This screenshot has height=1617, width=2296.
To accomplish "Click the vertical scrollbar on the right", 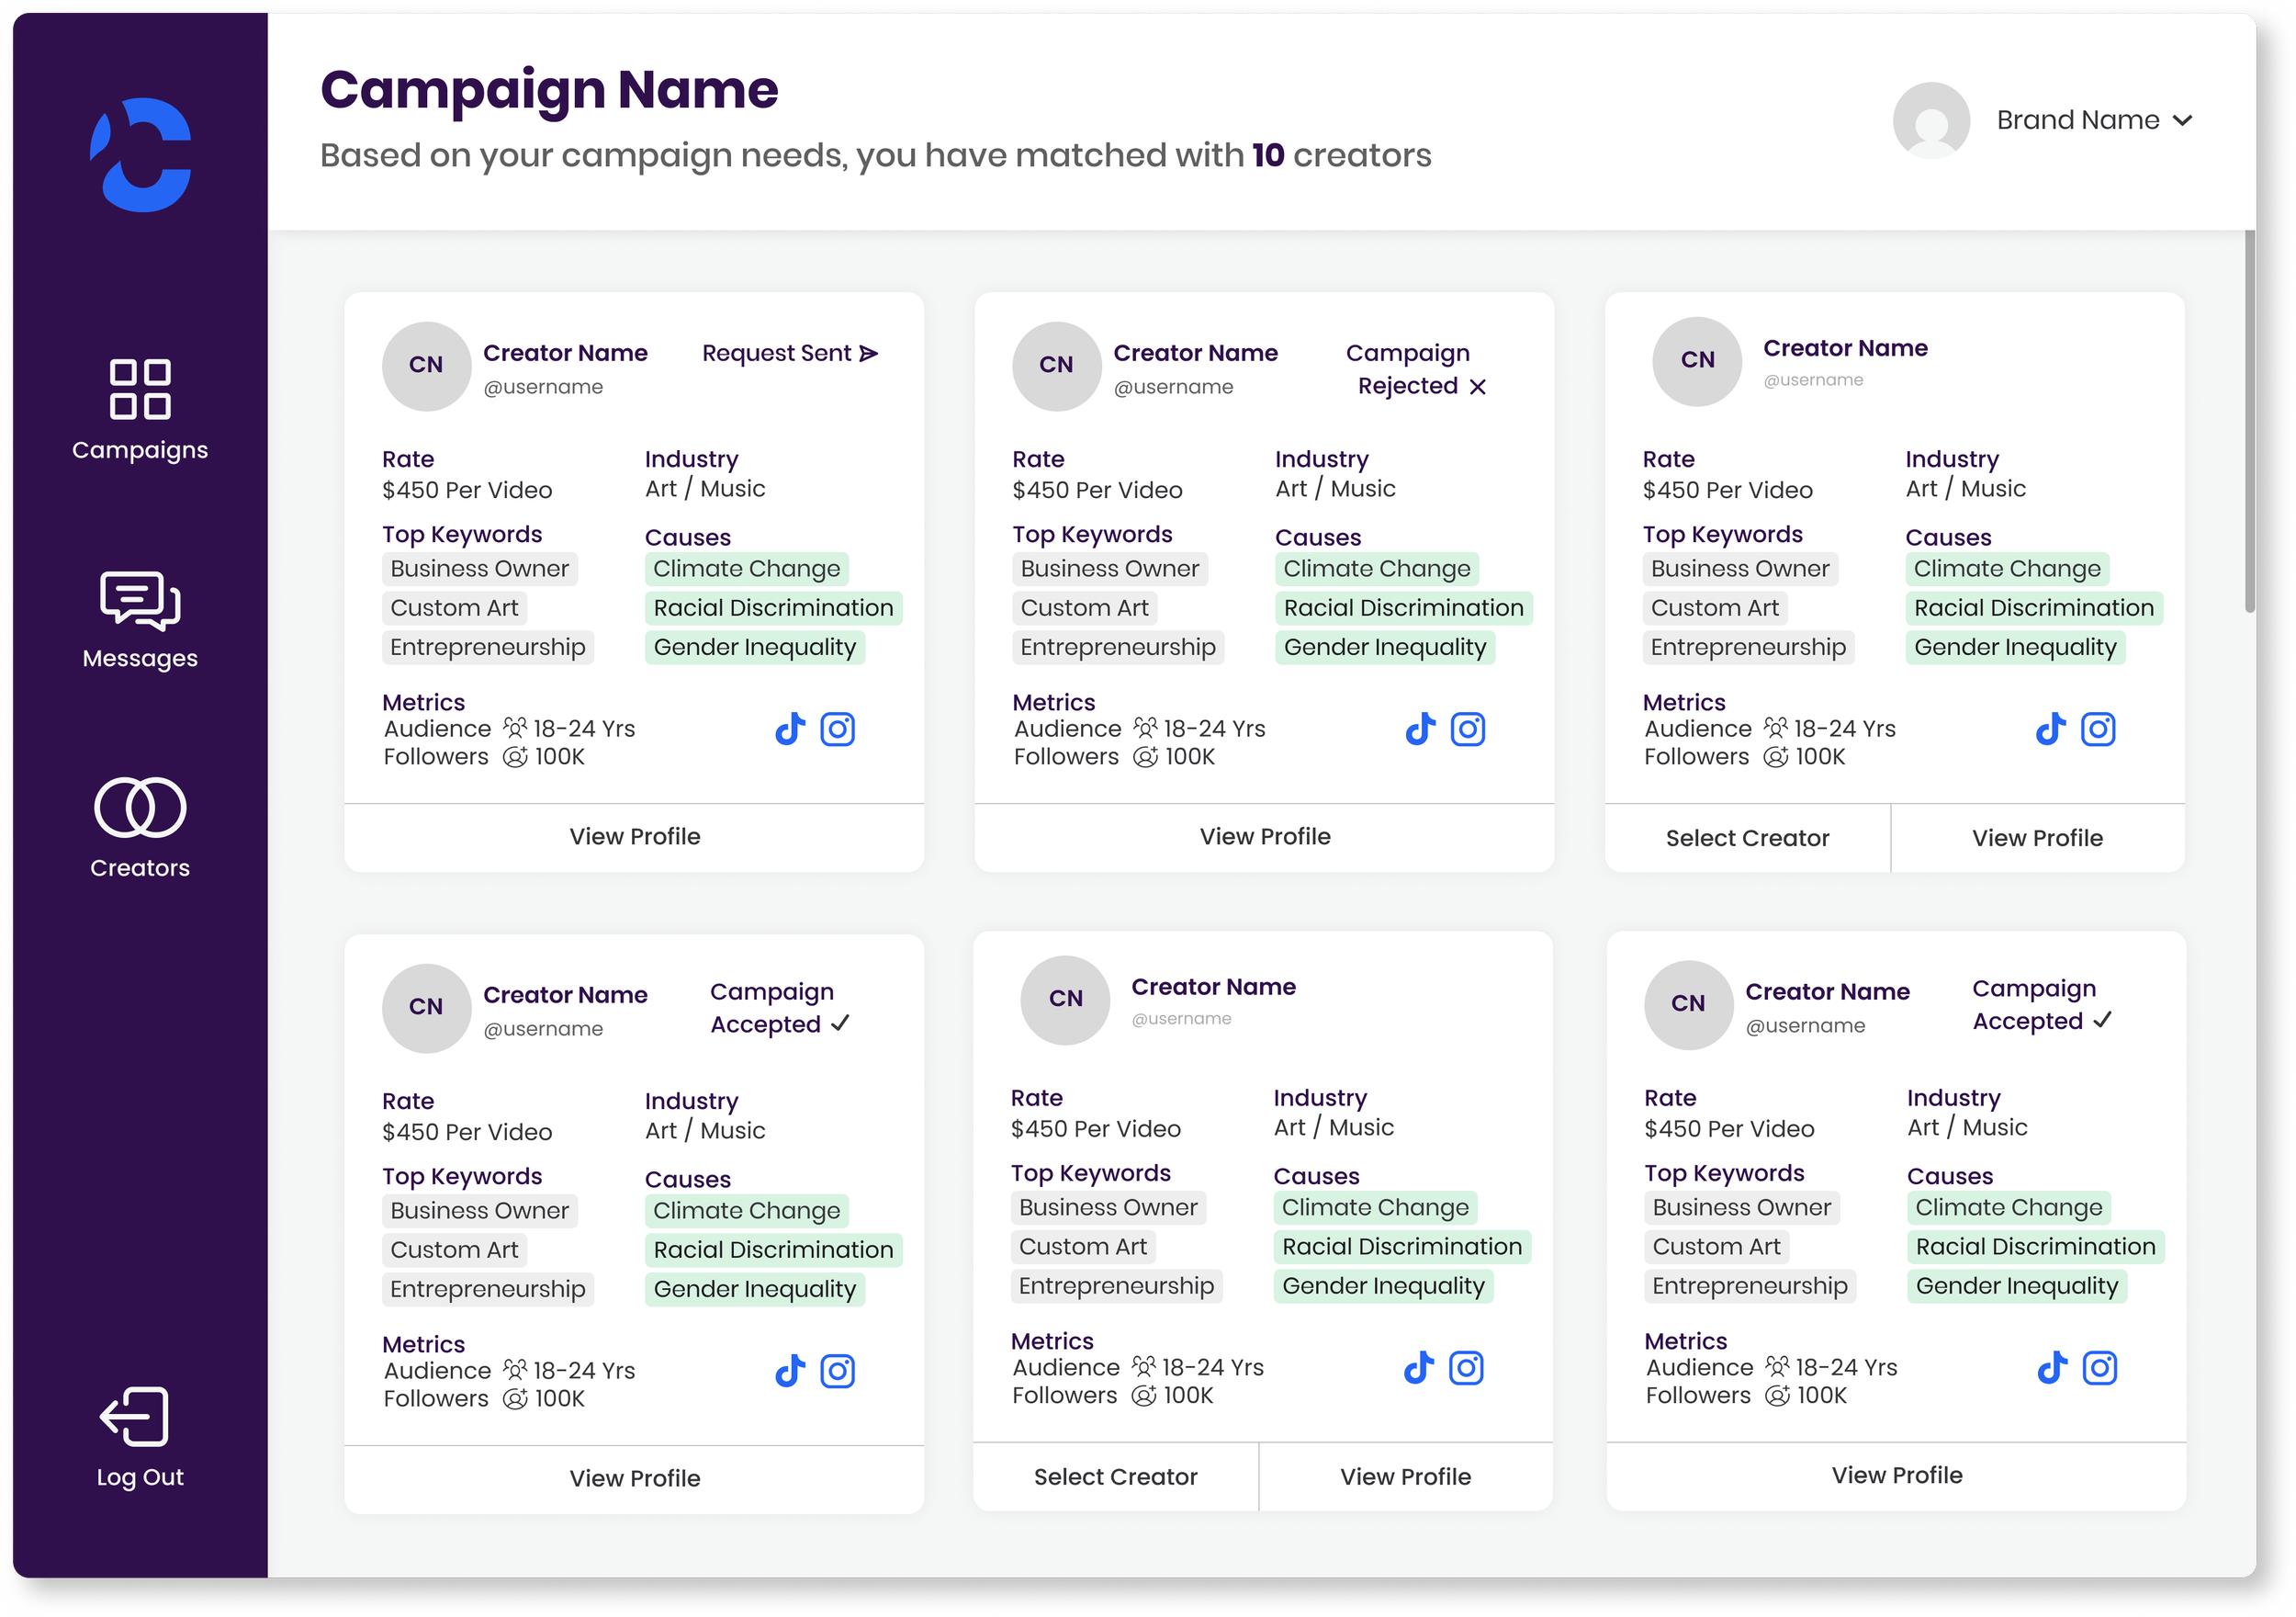I will pyautogui.click(x=2249, y=420).
